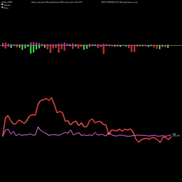Select the Volume legend label

[x=7, y=5]
